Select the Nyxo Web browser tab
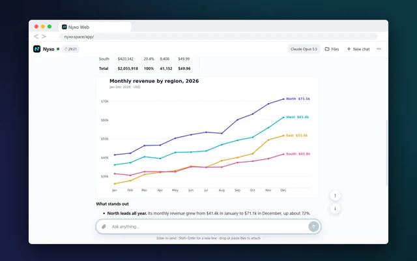Screen dimensions: 417x261 tap(95, 27)
